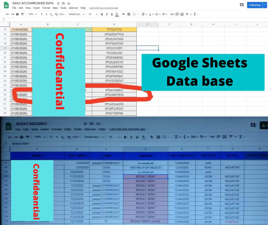Image resolution: width=268 pixels, height=225 pixels.
Task: Insert a chart in DAILY ACCOMPLISHED DATA sheet
Action: coord(182,14)
